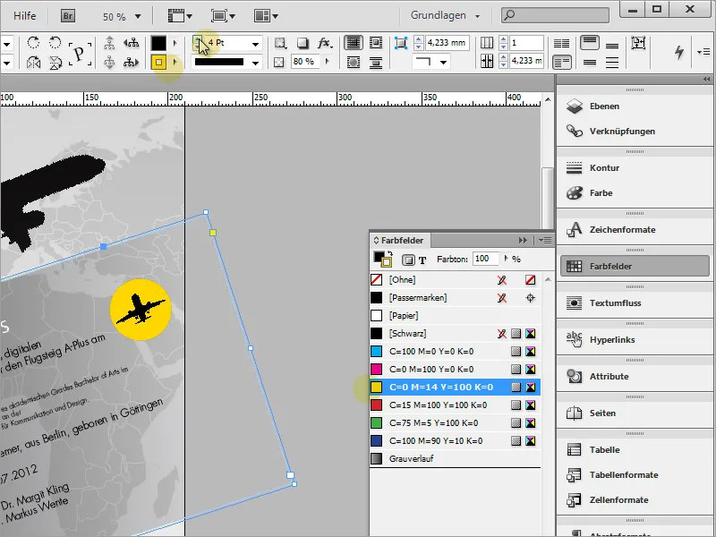Open the control panel flyout menu
The image size is (716, 537).
click(703, 52)
